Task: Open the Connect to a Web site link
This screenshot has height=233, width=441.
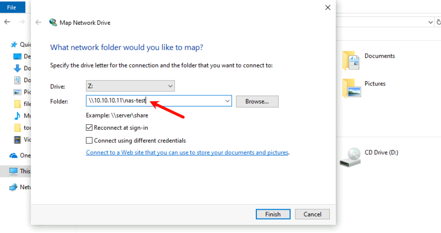Action: pos(187,152)
